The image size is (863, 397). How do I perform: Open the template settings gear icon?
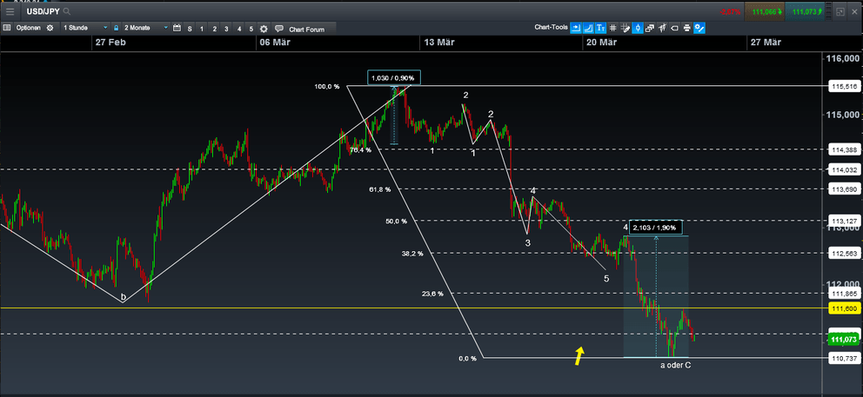tap(264, 29)
